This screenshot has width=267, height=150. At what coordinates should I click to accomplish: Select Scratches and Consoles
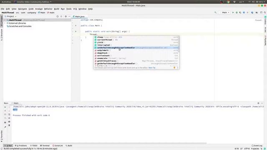[20, 26]
